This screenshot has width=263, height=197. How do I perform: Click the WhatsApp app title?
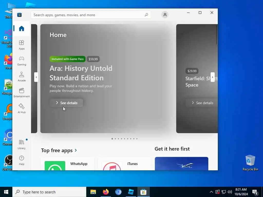coord(79,164)
